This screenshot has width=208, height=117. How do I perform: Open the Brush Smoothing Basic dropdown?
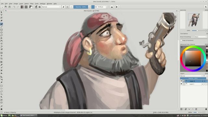[x=201, y=37]
